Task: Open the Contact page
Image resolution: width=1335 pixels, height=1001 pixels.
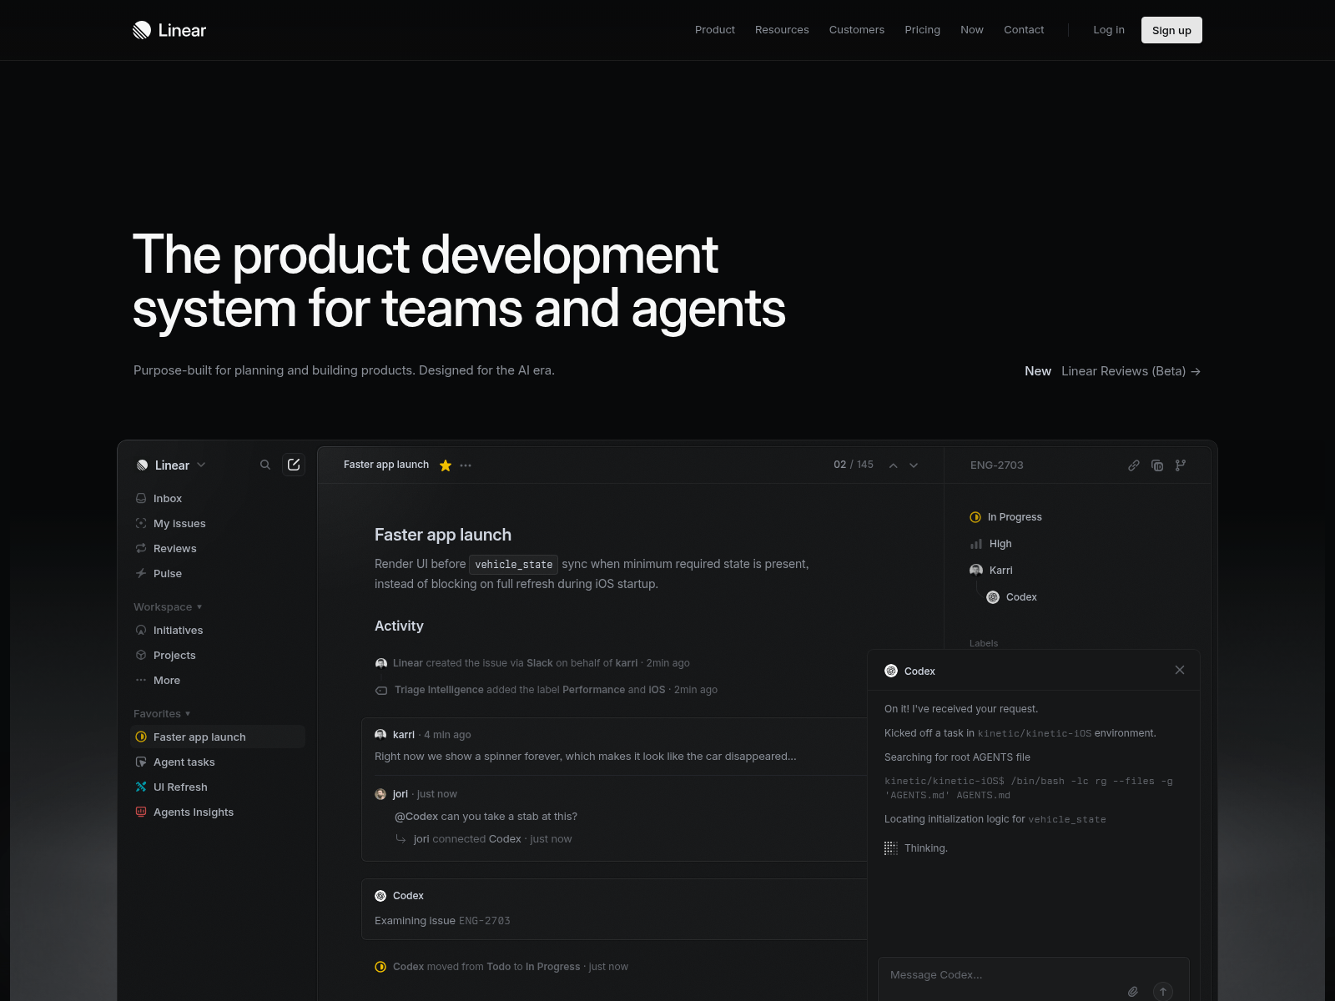Action: click(1024, 30)
